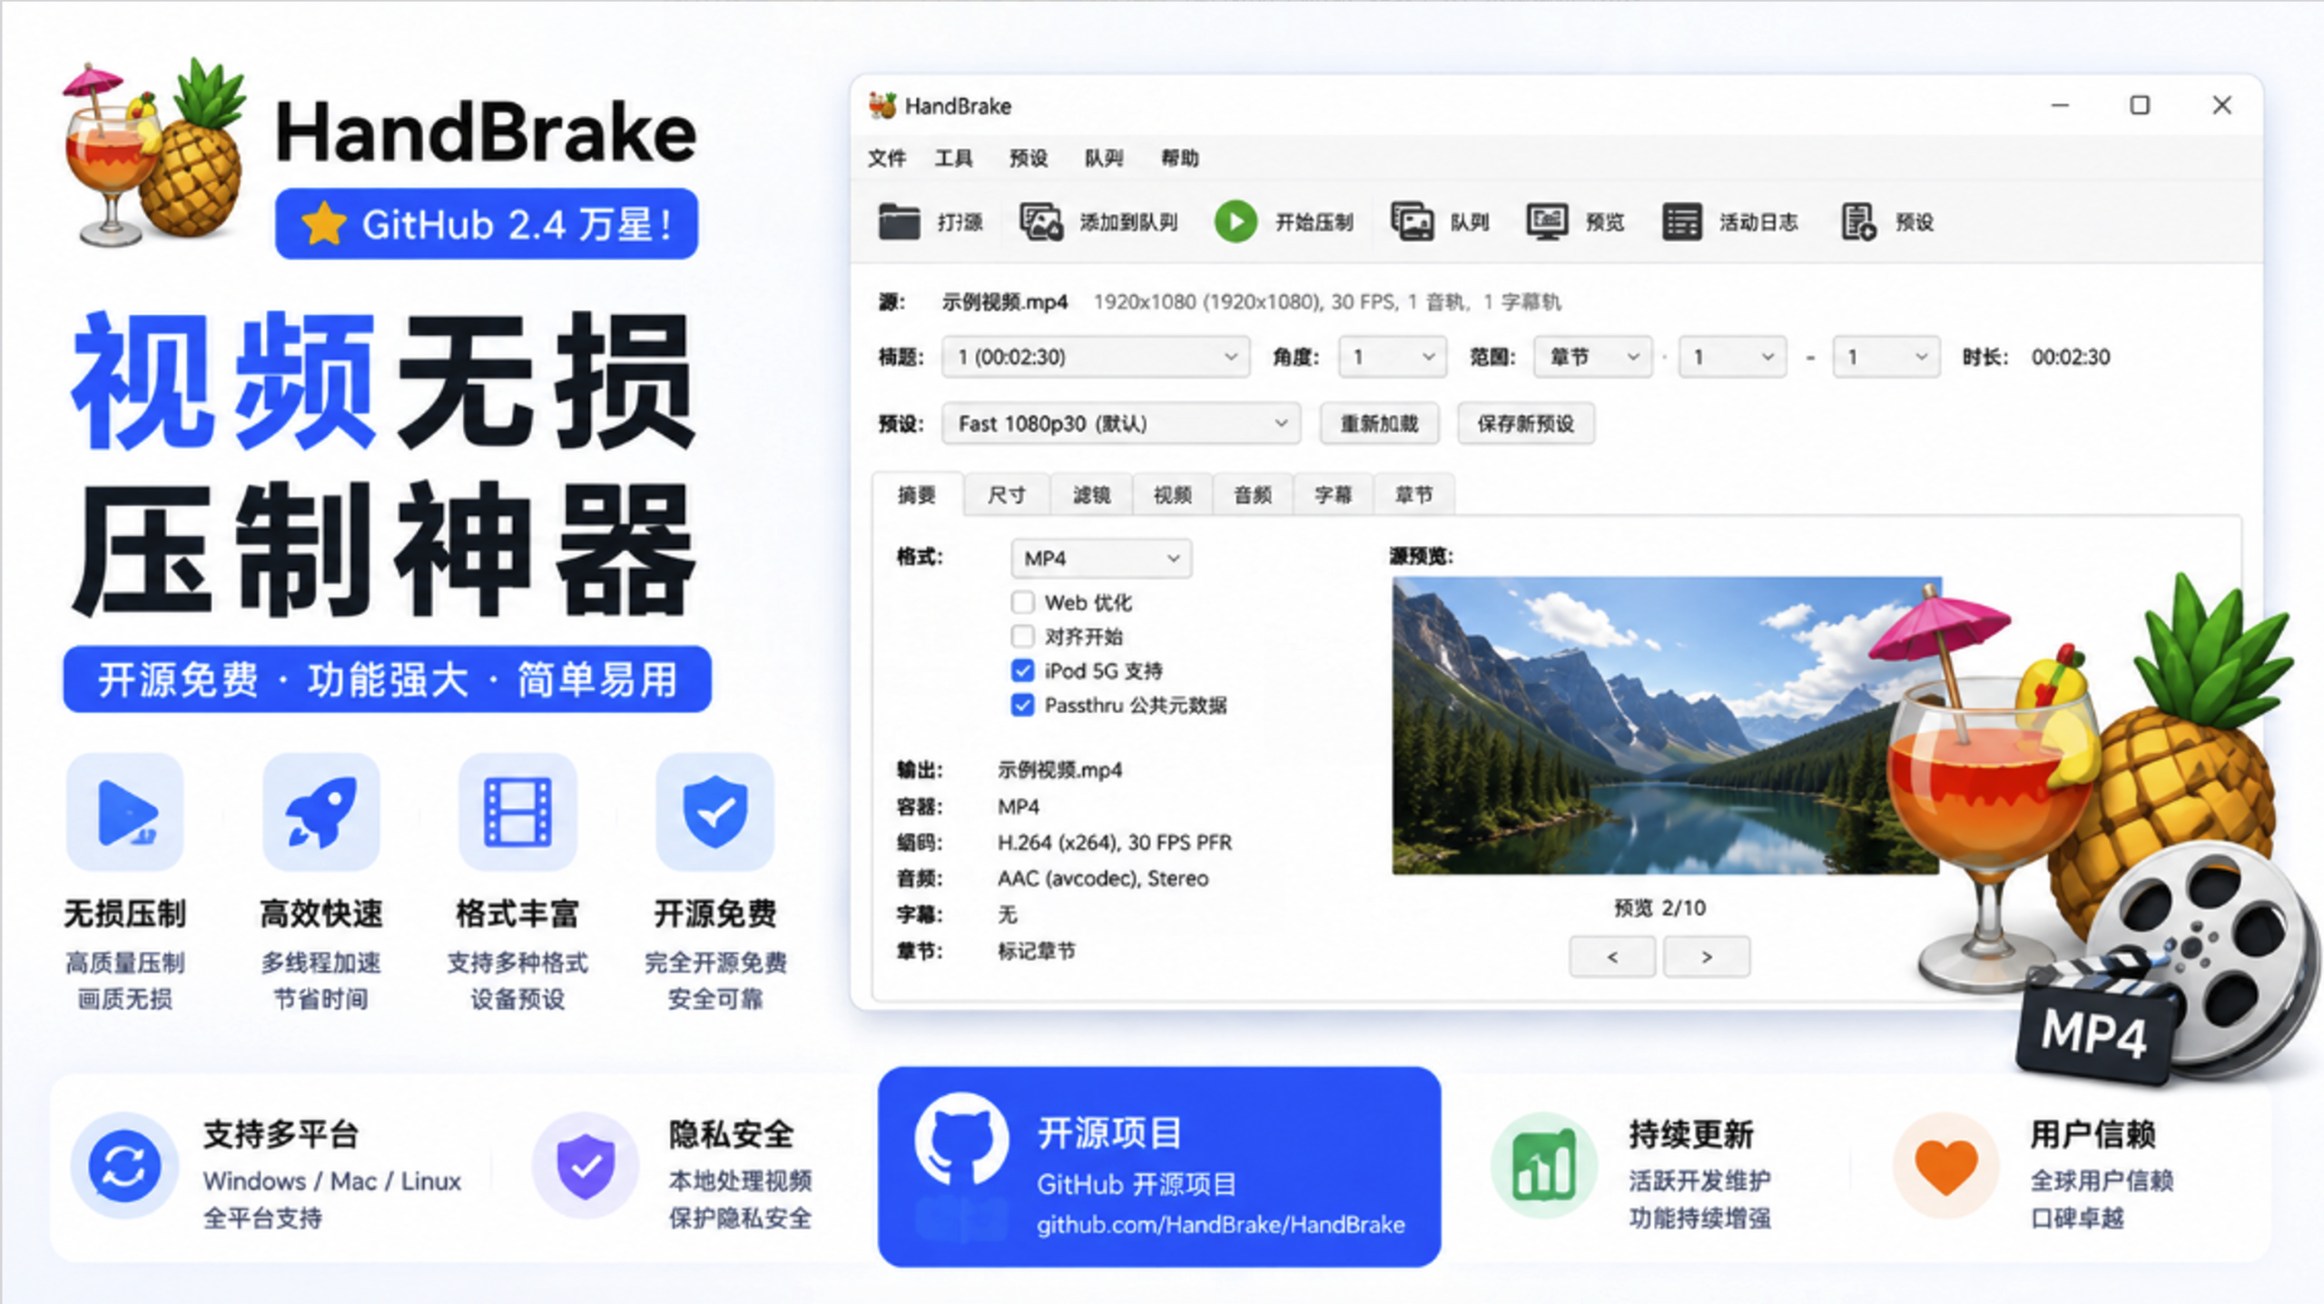Open the 工具 menu

point(953,158)
